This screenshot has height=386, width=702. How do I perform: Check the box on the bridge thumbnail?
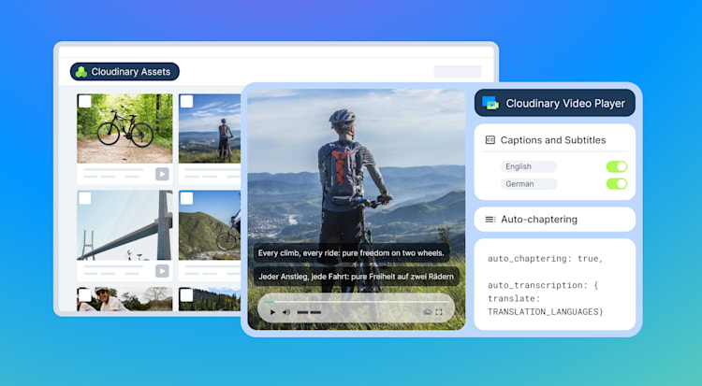coord(84,198)
